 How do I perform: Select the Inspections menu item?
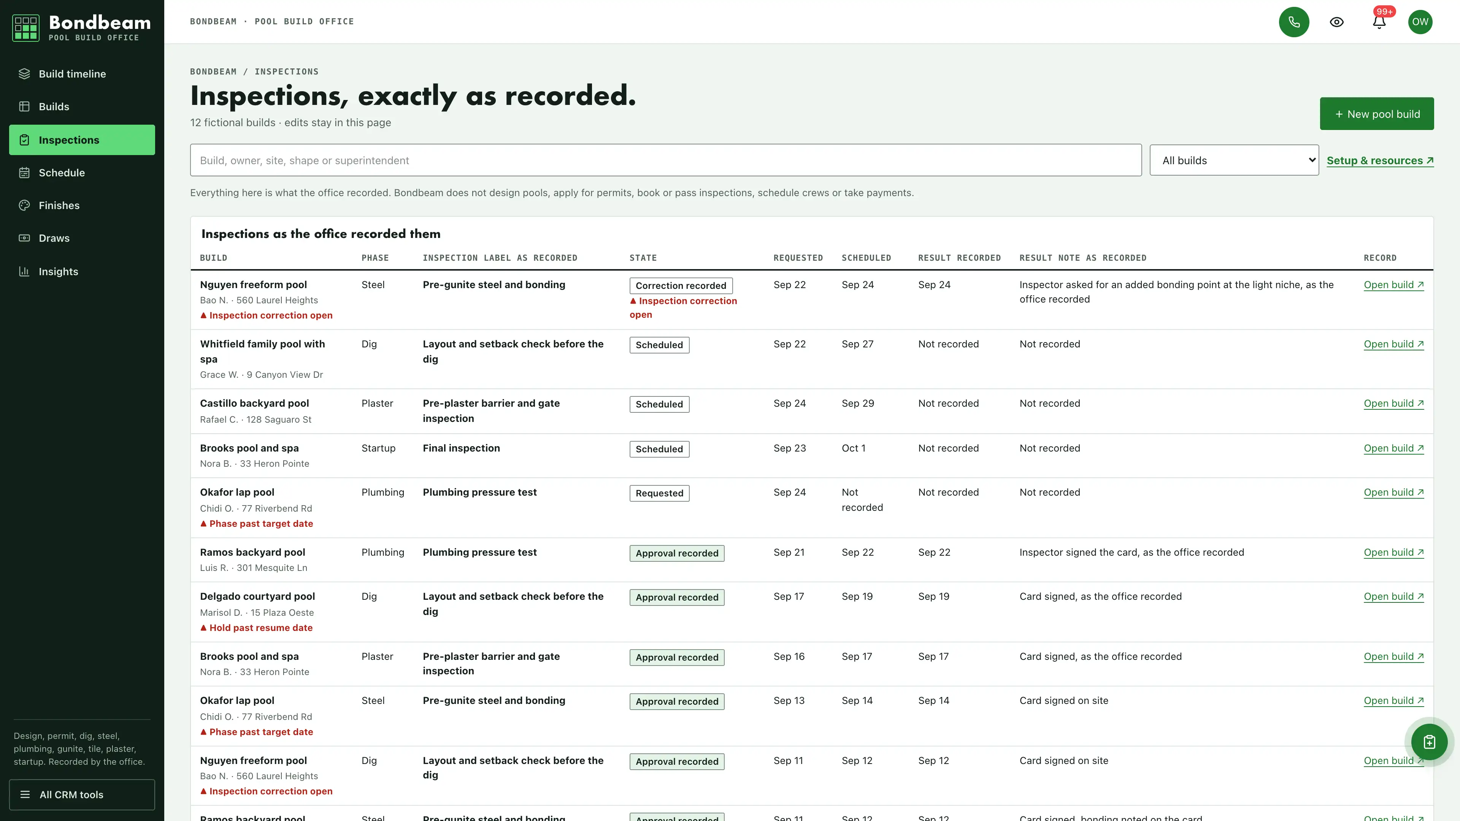[82, 140]
